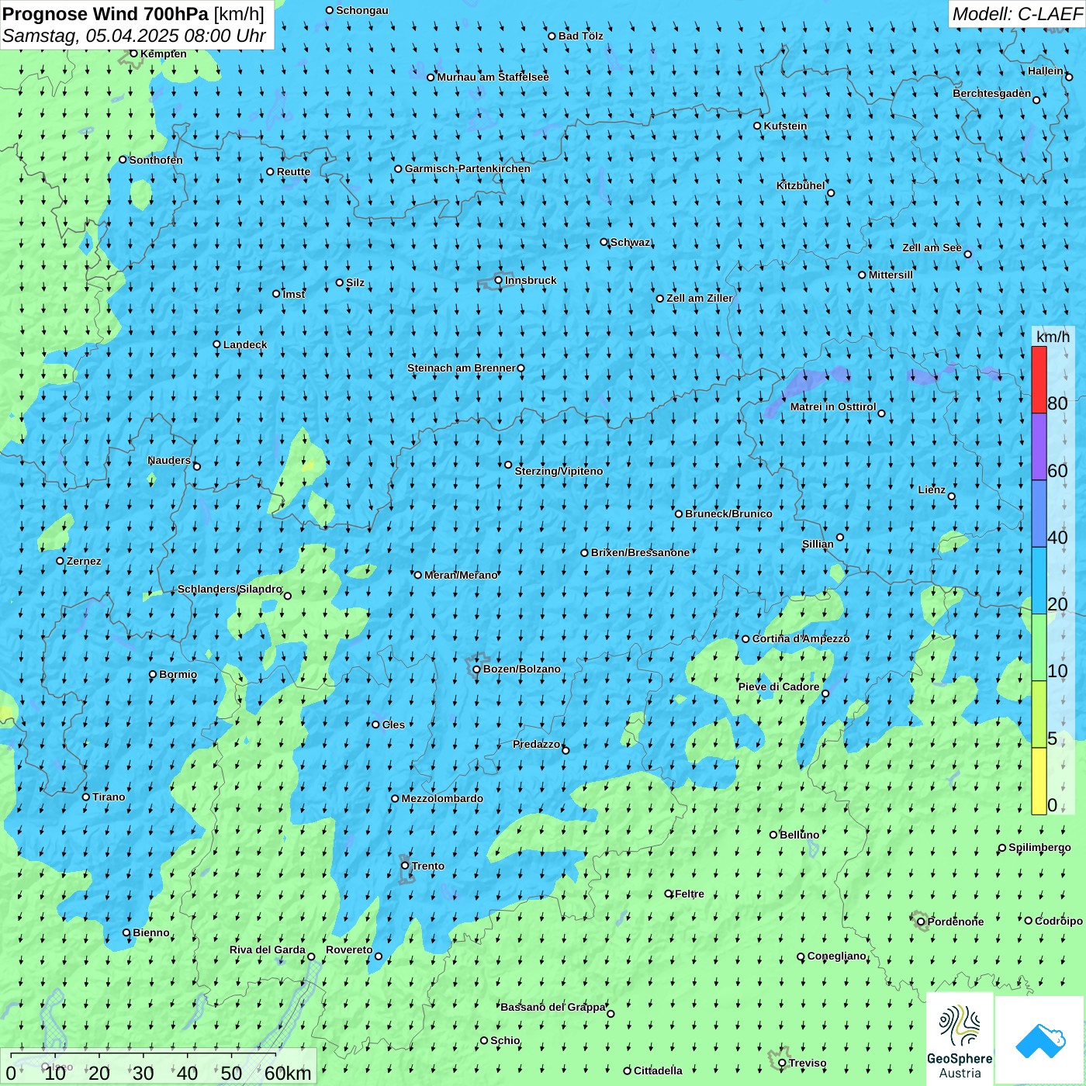Click the 'Rovereto' label
Viewport: 1086px width, 1086px height.
point(349,949)
